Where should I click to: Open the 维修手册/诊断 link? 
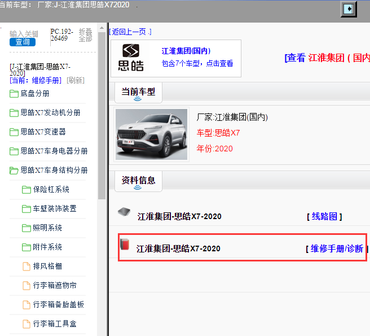pyautogui.click(x=337, y=248)
